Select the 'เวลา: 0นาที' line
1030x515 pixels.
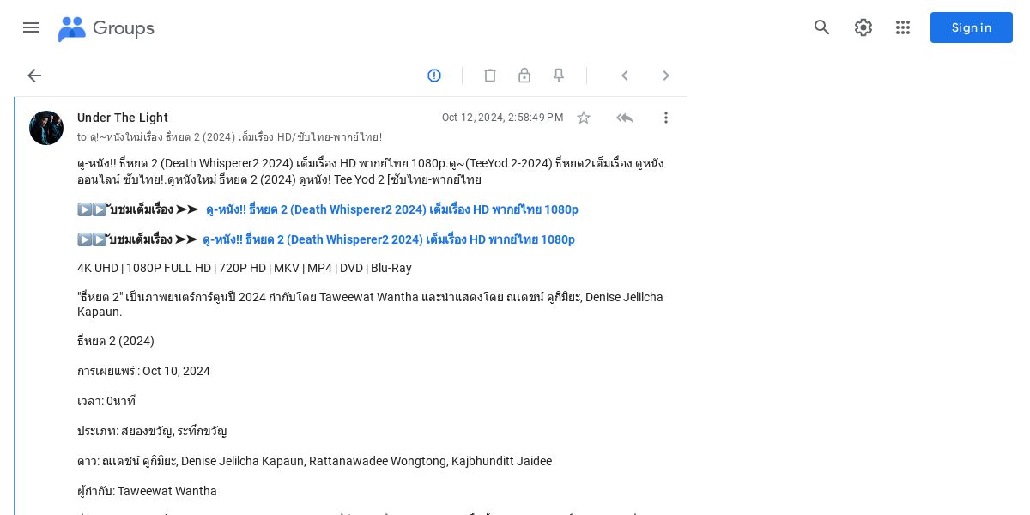click(106, 401)
